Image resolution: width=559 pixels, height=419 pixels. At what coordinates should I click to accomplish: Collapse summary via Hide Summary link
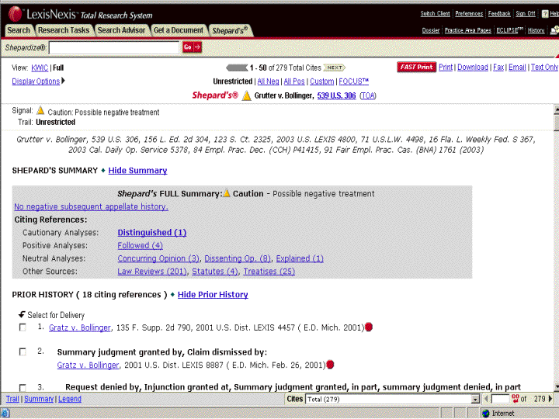click(137, 171)
